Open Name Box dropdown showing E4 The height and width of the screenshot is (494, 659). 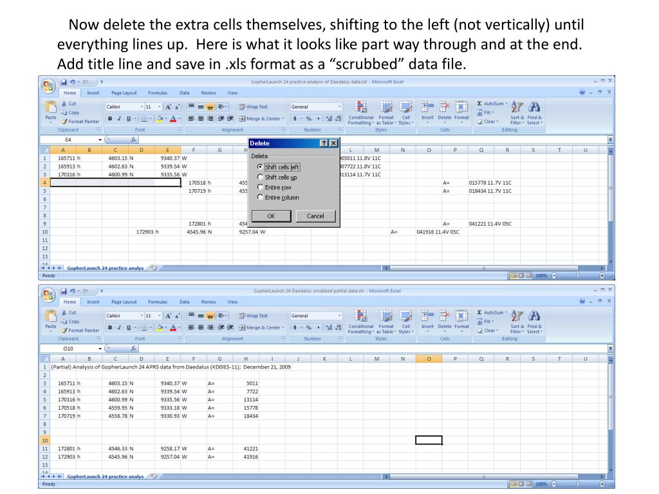(x=100, y=140)
